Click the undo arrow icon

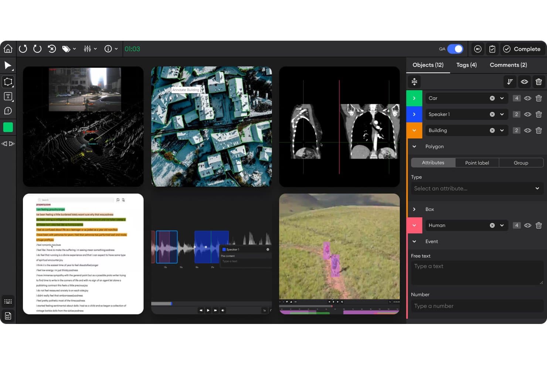[x=23, y=49]
